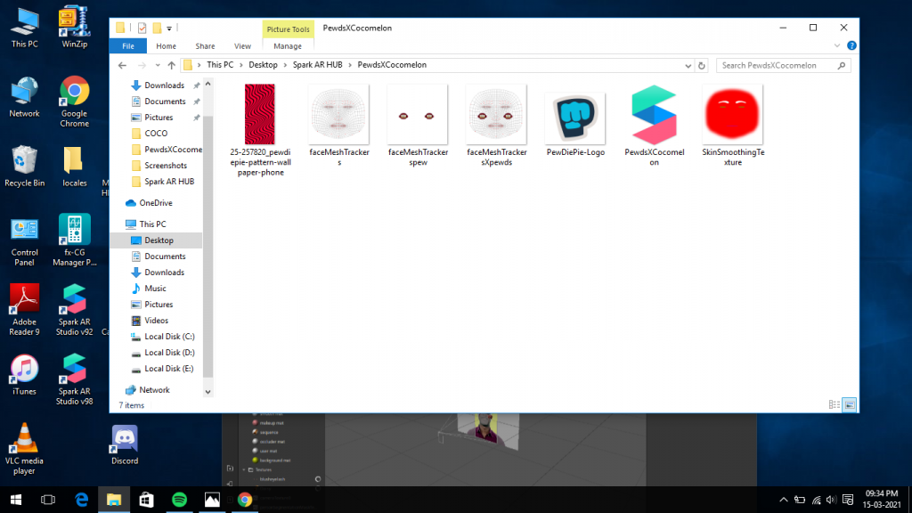Click the search magnifier icon
Image resolution: width=912 pixels, height=513 pixels.
[x=842, y=65]
